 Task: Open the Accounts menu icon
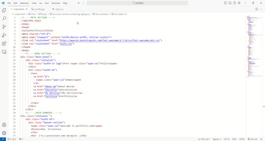click(x=4, y=125)
